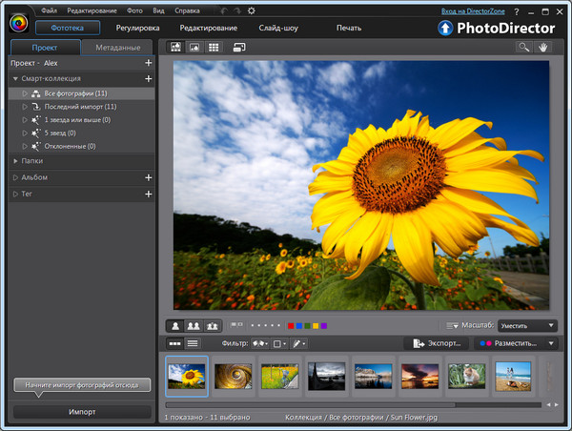Add new album with plus icon
This screenshot has width=572, height=431.
click(x=148, y=177)
